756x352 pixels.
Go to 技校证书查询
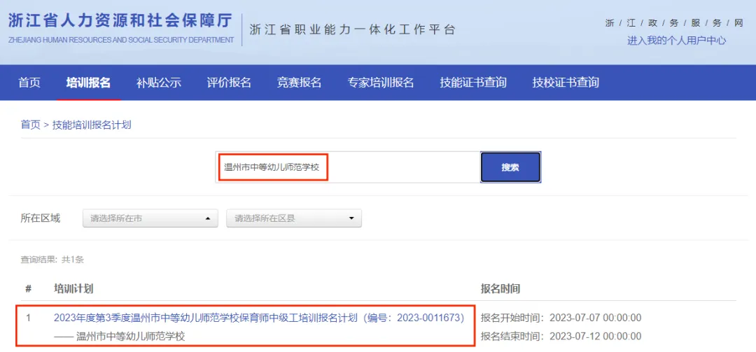point(566,83)
